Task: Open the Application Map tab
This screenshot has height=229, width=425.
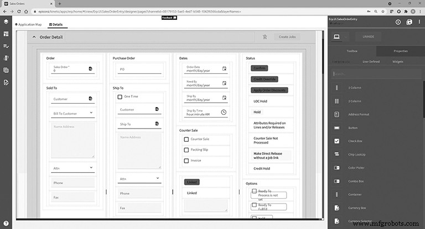Action: 28,25
